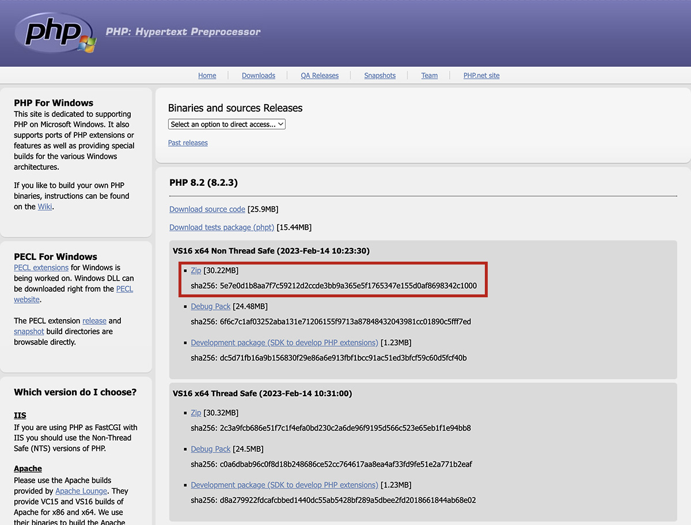Open QA Releases navigation item
The height and width of the screenshot is (525, 691).
click(320, 75)
